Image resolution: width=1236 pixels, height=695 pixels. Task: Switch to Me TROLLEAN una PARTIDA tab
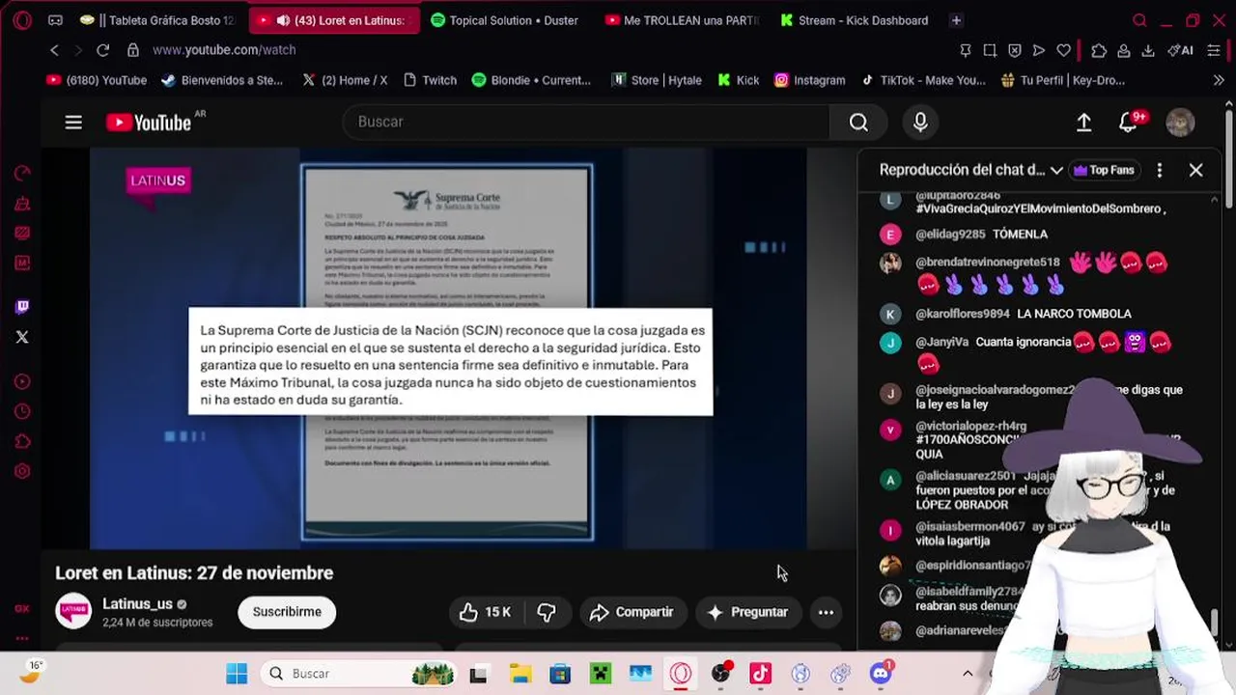tap(683, 20)
